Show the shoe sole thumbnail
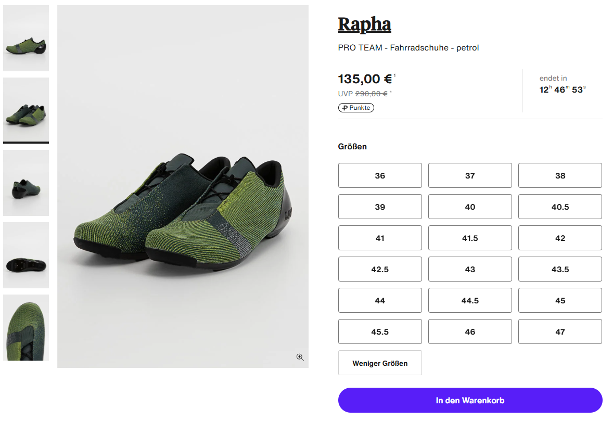 click(26, 255)
